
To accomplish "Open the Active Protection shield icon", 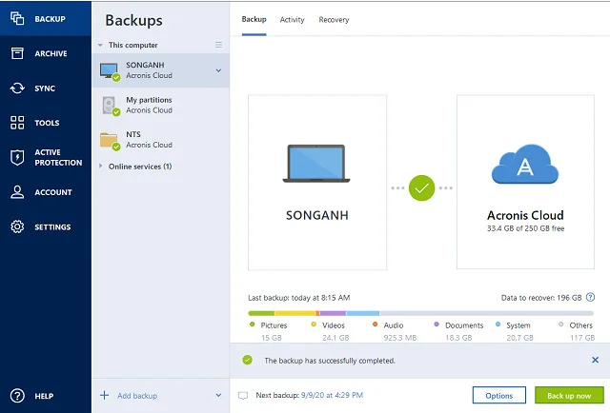I will pos(17,157).
